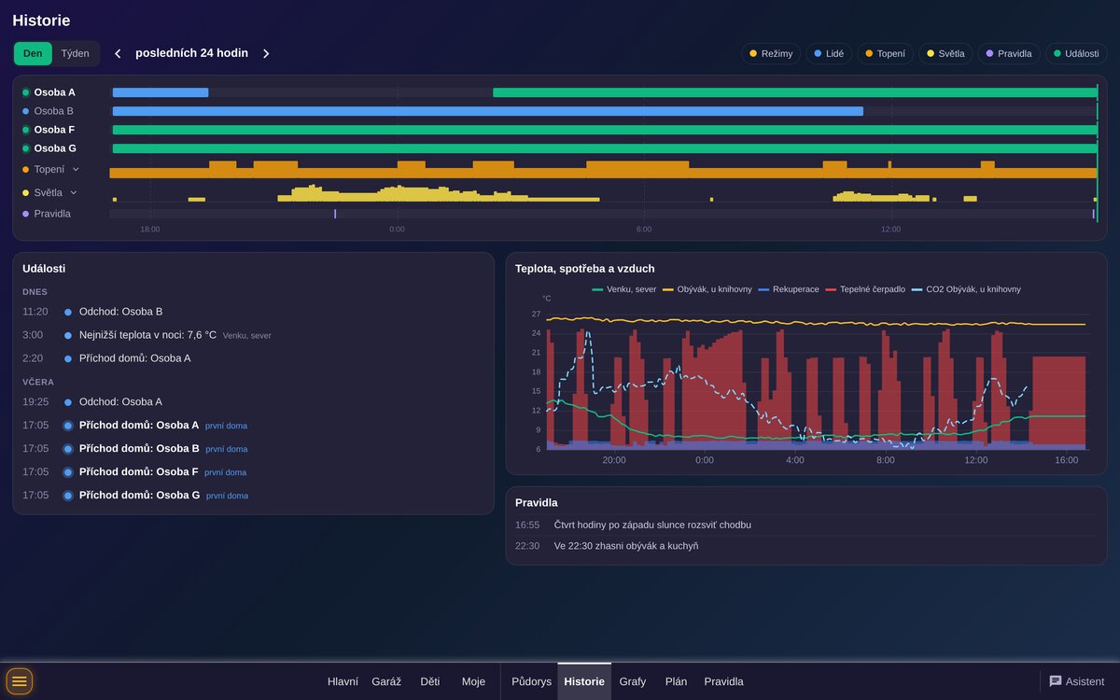Select the Osoba B timeline row label

(x=53, y=111)
